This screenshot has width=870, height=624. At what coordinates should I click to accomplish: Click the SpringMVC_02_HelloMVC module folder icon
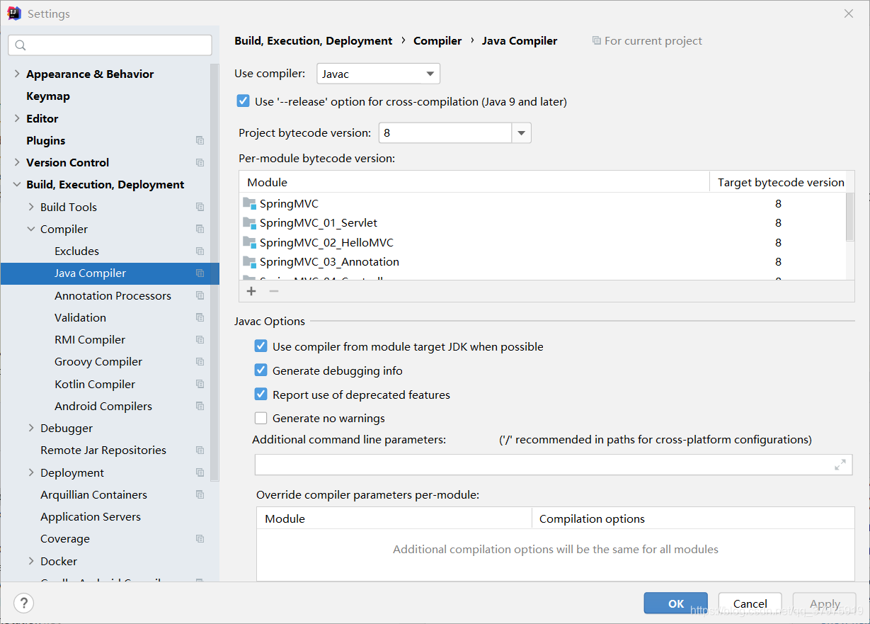249,242
